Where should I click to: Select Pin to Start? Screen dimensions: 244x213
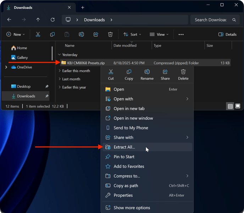pos(147,157)
